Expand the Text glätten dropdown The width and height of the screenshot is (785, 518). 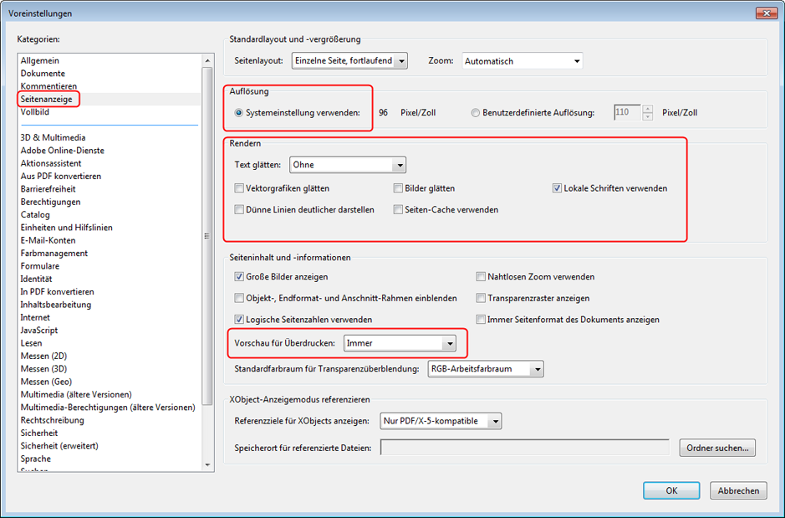348,165
